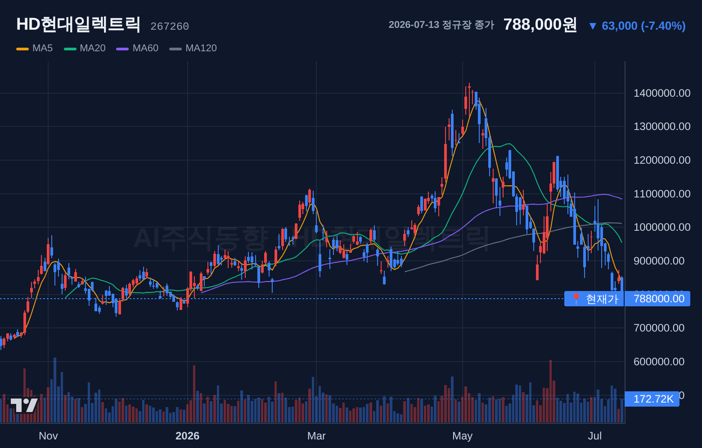
Task: Click the TradingView logo icon
Action: click(24, 405)
